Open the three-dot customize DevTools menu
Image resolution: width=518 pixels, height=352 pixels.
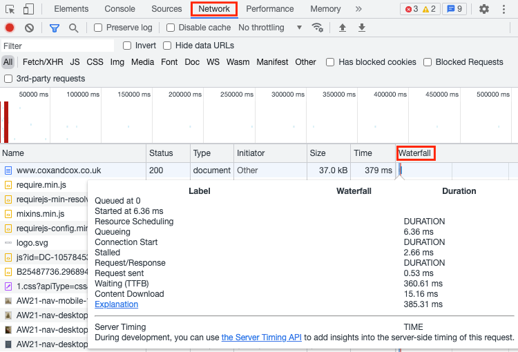pos(504,9)
